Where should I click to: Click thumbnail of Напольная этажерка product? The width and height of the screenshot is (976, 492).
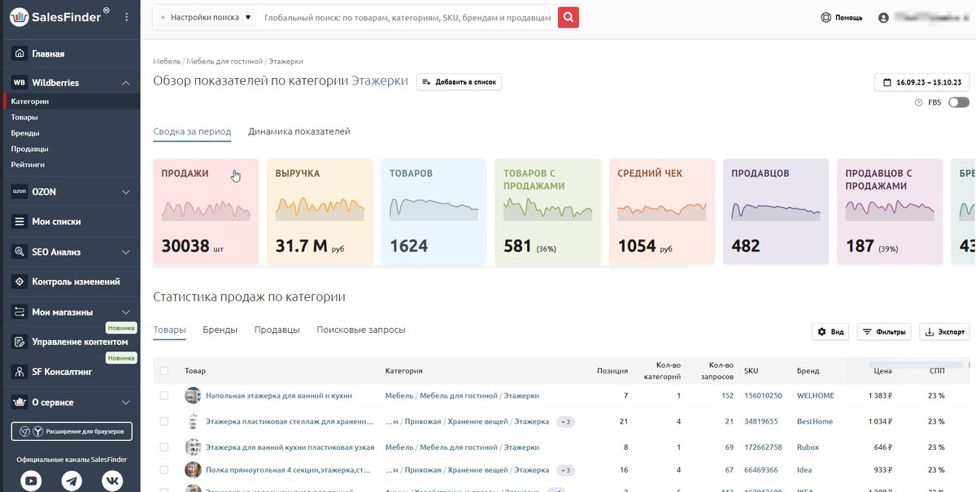coord(193,395)
